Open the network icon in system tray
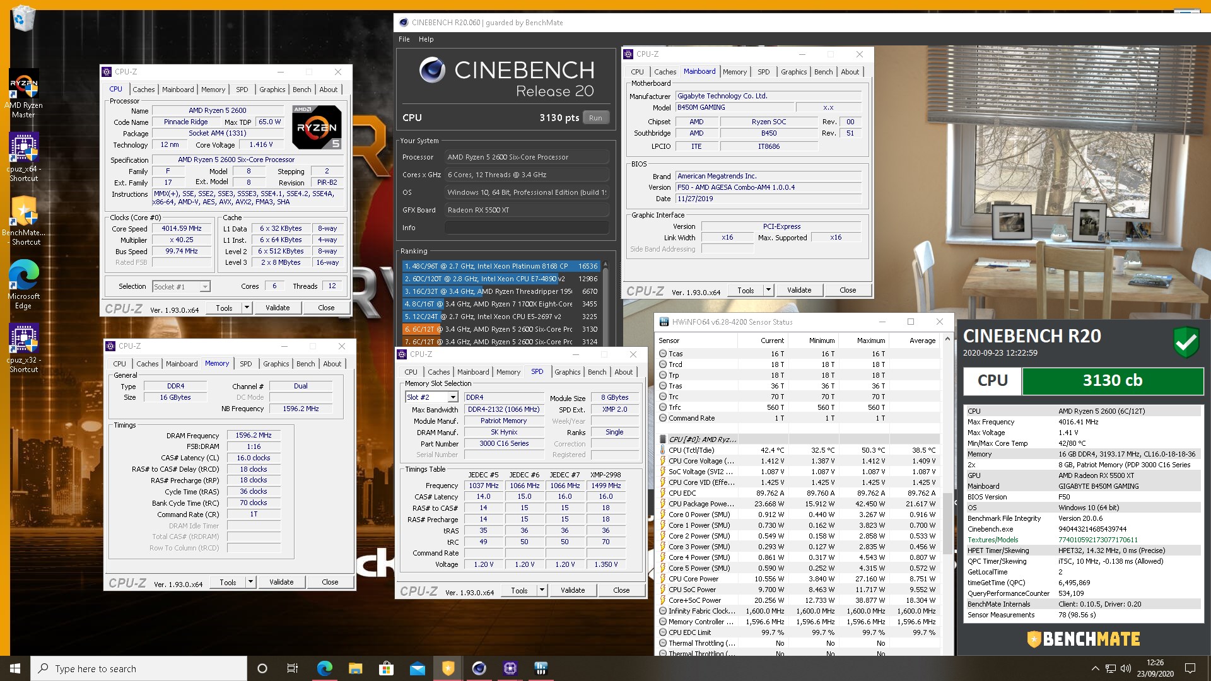Image resolution: width=1211 pixels, height=681 pixels. (1110, 668)
